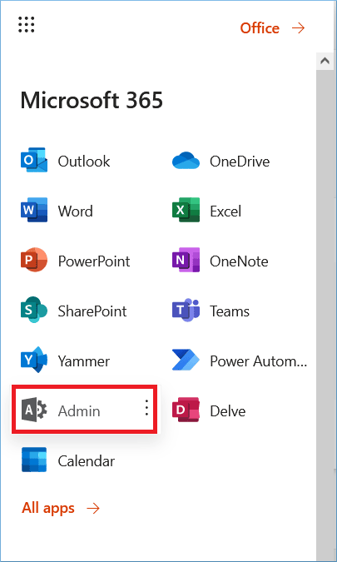
Task: Open more options menu for Admin
Action: tap(146, 408)
